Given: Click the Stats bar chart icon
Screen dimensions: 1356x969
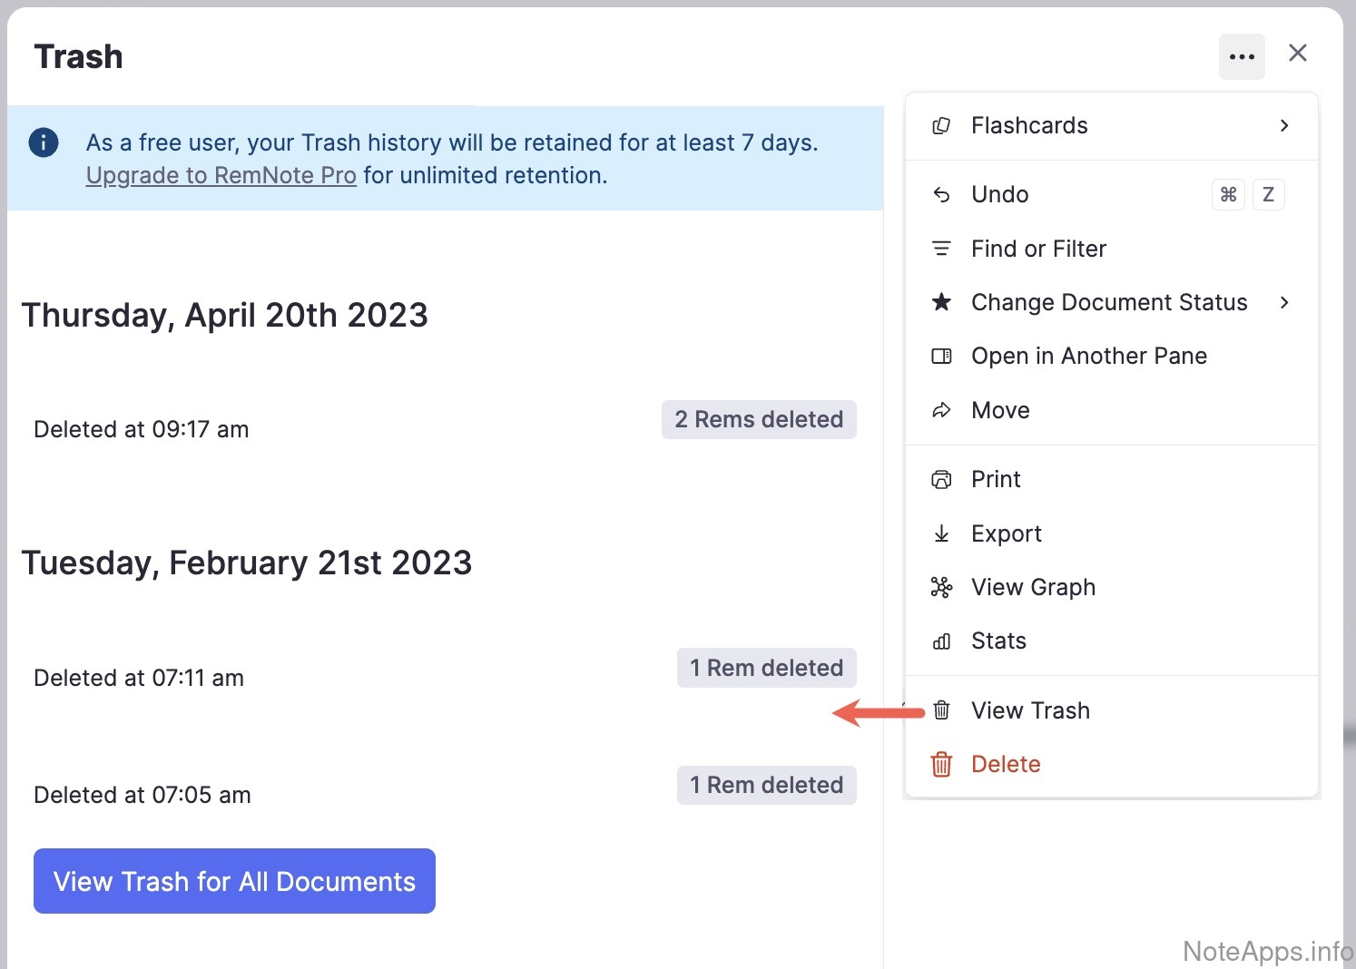Looking at the screenshot, I should [x=941, y=641].
